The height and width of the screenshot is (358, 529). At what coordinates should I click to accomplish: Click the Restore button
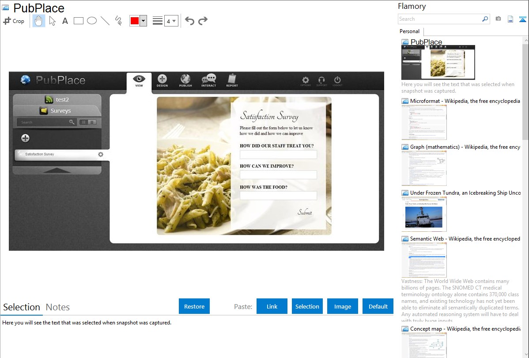pyautogui.click(x=194, y=306)
